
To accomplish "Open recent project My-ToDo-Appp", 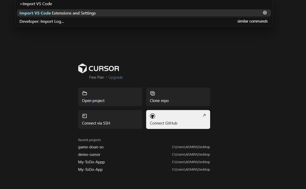I will click(x=91, y=162).
